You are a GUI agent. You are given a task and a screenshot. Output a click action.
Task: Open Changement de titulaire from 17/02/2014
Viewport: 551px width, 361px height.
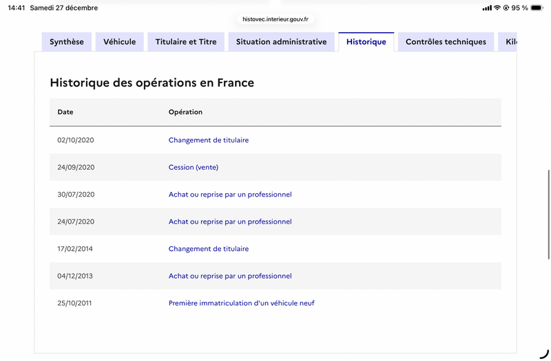tap(209, 249)
